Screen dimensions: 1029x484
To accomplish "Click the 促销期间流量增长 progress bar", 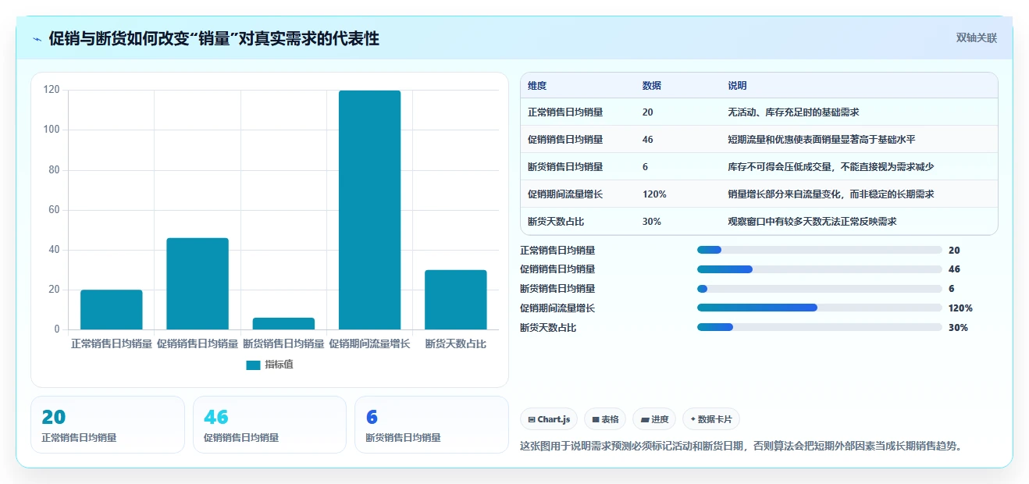I will coord(820,308).
